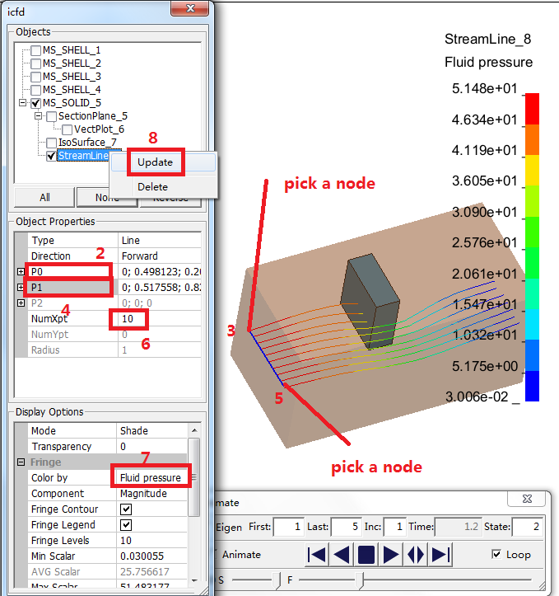Jump to last animation state
Viewport: 559px width, 596px height.
click(x=440, y=555)
